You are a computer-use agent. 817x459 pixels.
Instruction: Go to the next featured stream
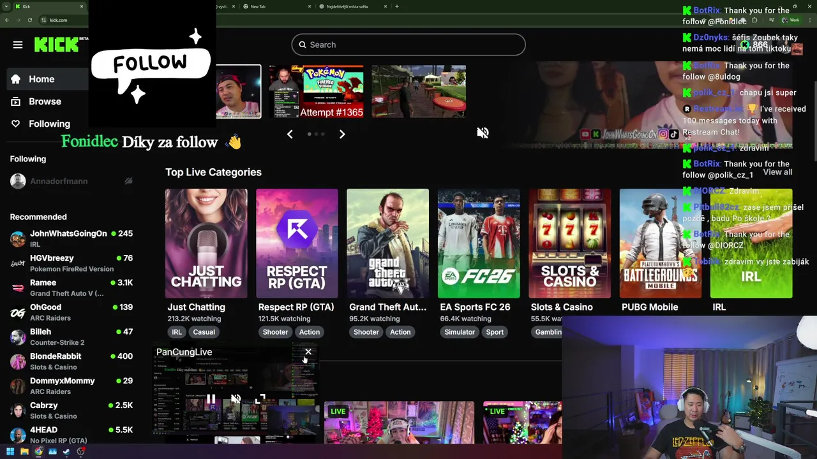342,134
